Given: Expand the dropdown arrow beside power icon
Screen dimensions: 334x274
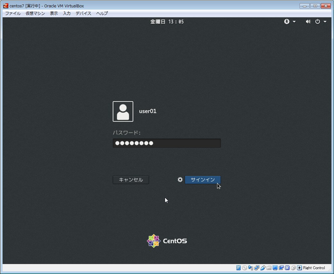Looking at the screenshot, I should pos(325,22).
